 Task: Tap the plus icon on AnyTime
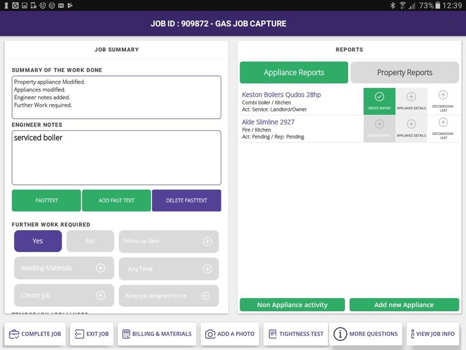pyautogui.click(x=207, y=269)
